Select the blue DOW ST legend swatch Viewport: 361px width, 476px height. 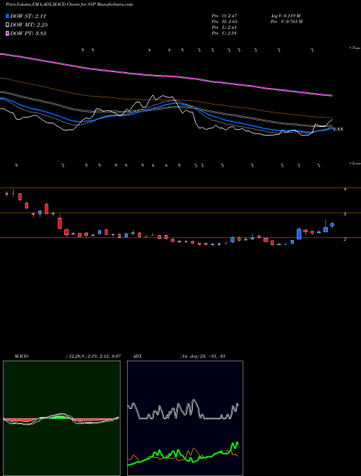[x=7, y=16]
